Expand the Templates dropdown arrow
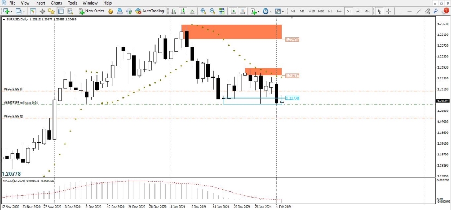The height and width of the screenshot is (210, 451). (x=283, y=11)
